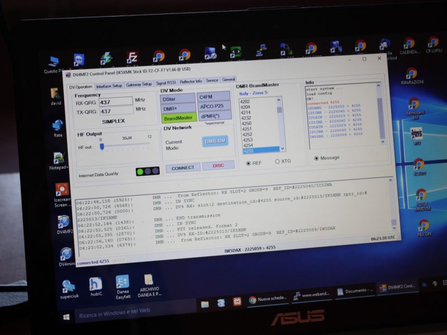Screen dimensions: 447x335
Task: Select dPMR(*) experimental mode
Action: 215,116
